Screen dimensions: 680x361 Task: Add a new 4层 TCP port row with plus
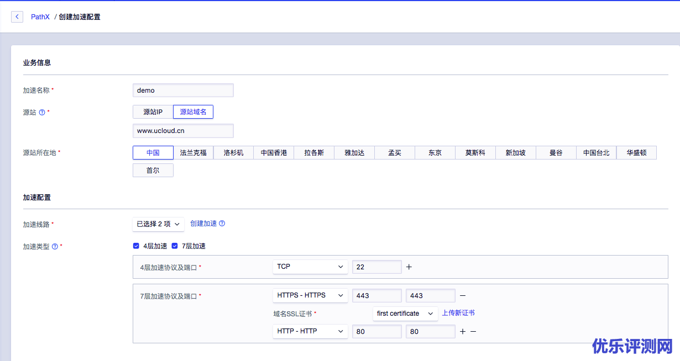(x=409, y=267)
